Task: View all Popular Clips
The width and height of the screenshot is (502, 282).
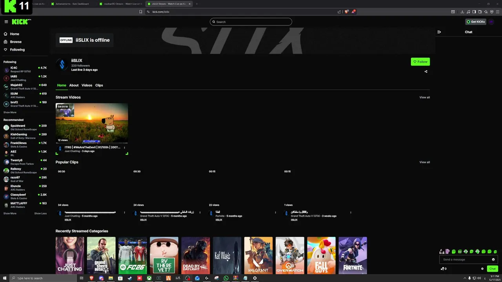Action: click(x=424, y=162)
